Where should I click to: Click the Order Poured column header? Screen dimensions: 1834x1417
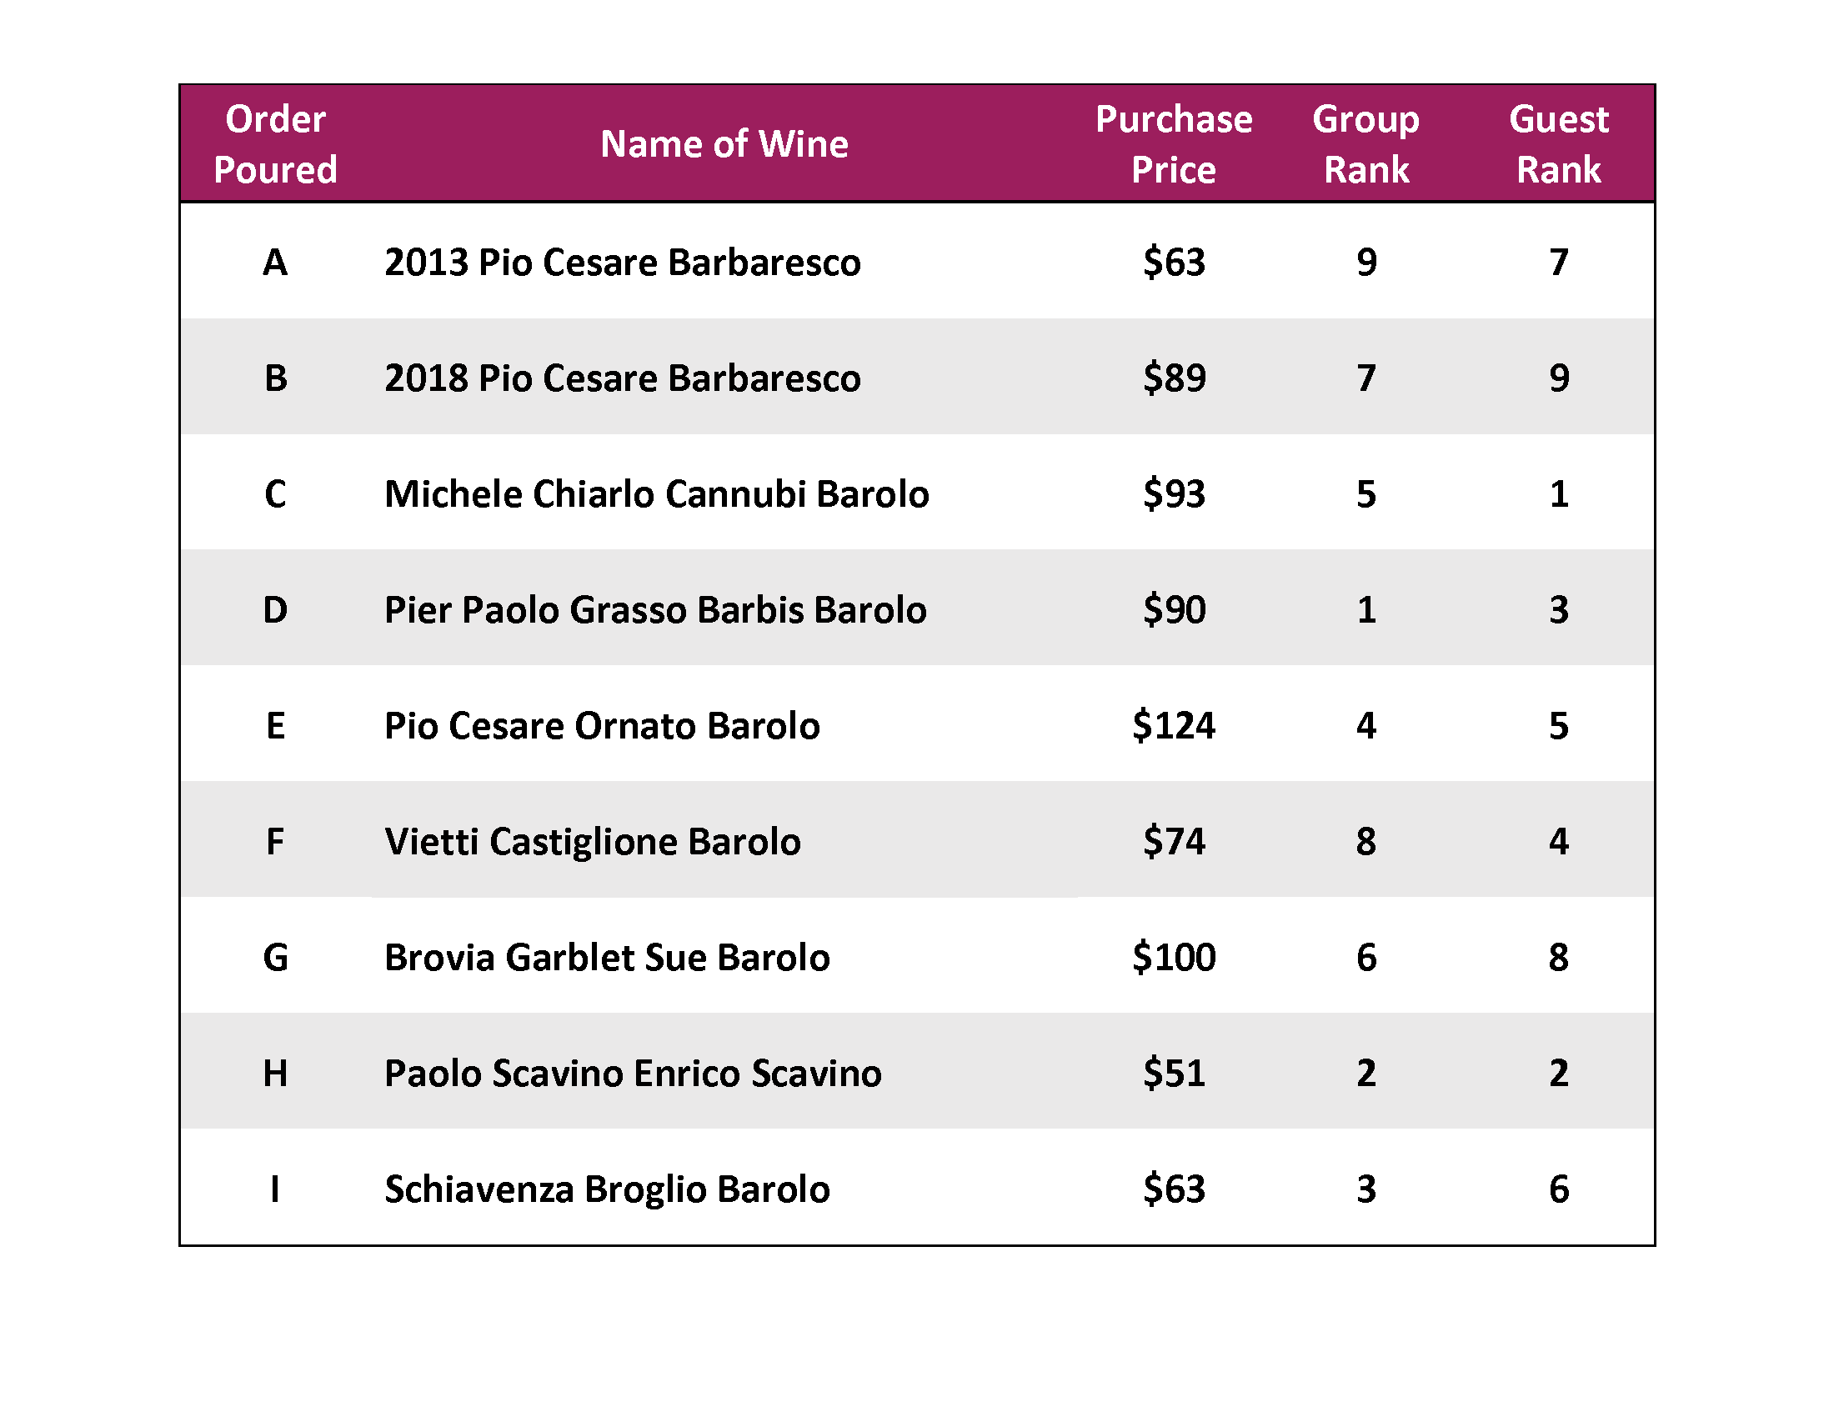(275, 143)
